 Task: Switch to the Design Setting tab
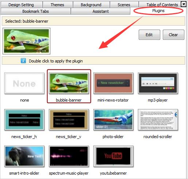(x=22, y=5)
